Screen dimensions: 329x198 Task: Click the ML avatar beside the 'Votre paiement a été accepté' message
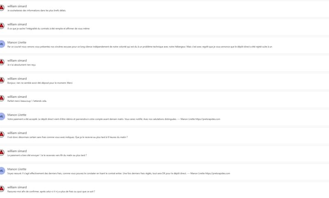point(2,117)
